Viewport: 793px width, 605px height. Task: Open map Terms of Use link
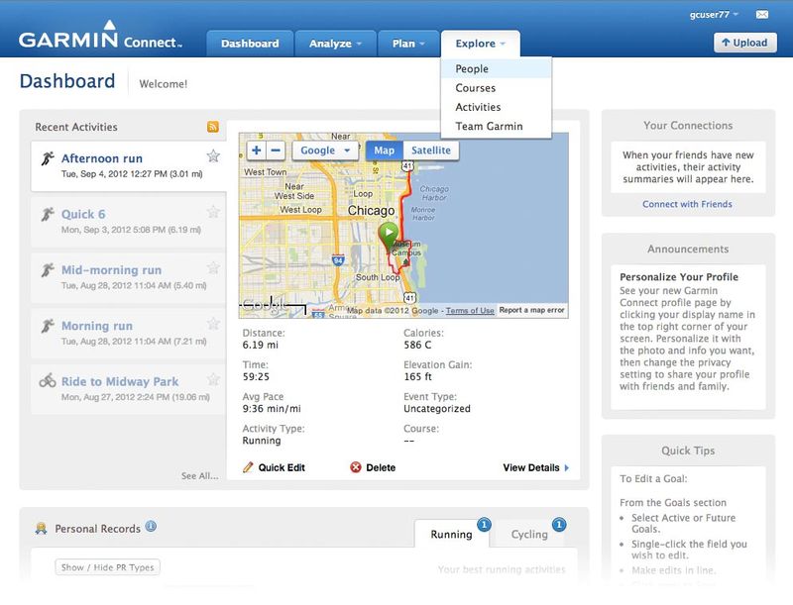tap(470, 311)
